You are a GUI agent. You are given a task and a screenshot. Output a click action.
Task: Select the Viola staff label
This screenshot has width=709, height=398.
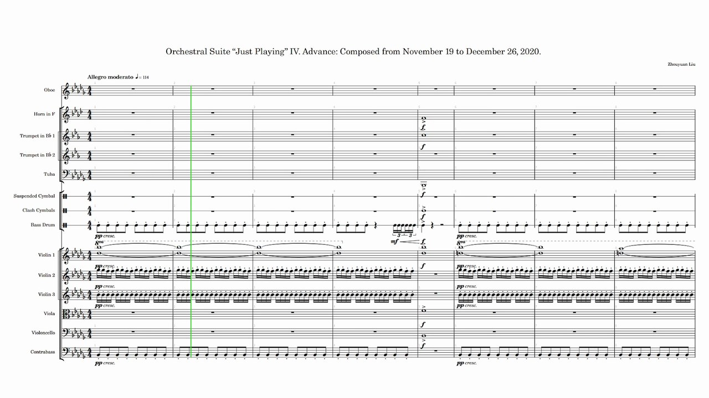(x=49, y=314)
